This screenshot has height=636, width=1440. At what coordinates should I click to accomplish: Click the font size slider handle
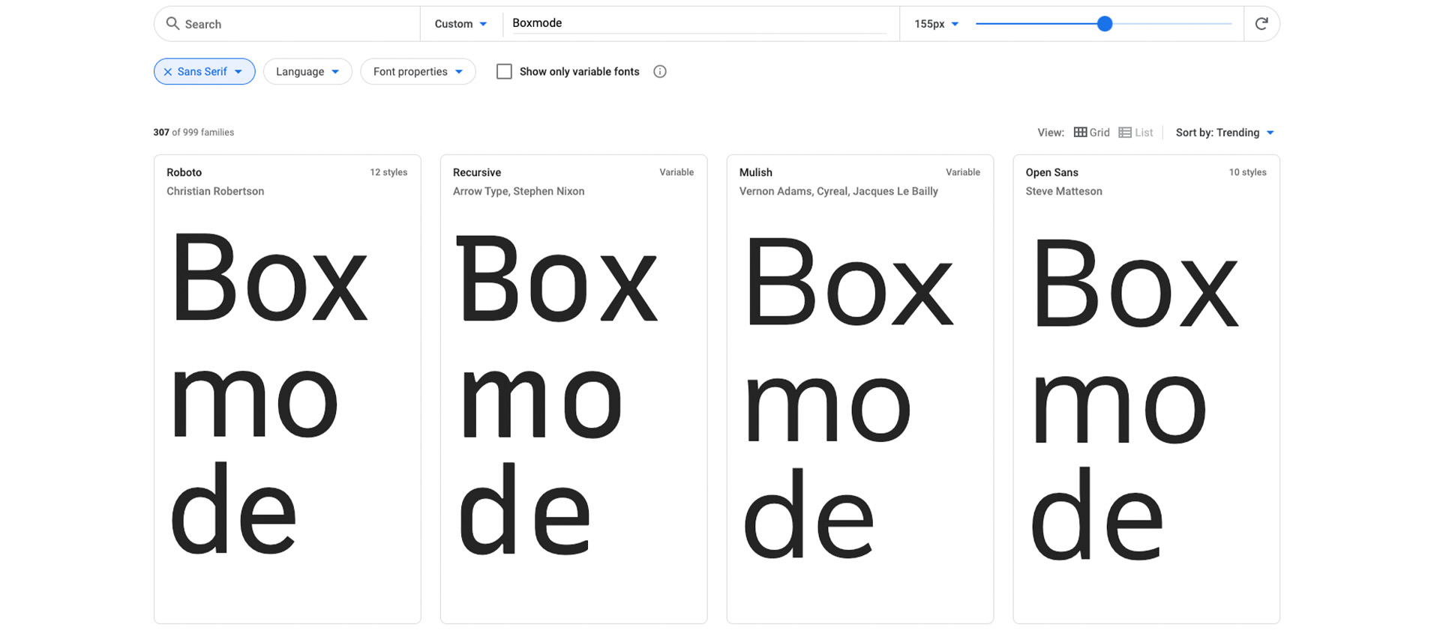tap(1104, 24)
